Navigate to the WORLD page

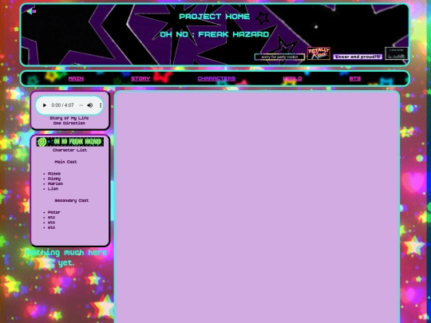pyautogui.click(x=292, y=78)
